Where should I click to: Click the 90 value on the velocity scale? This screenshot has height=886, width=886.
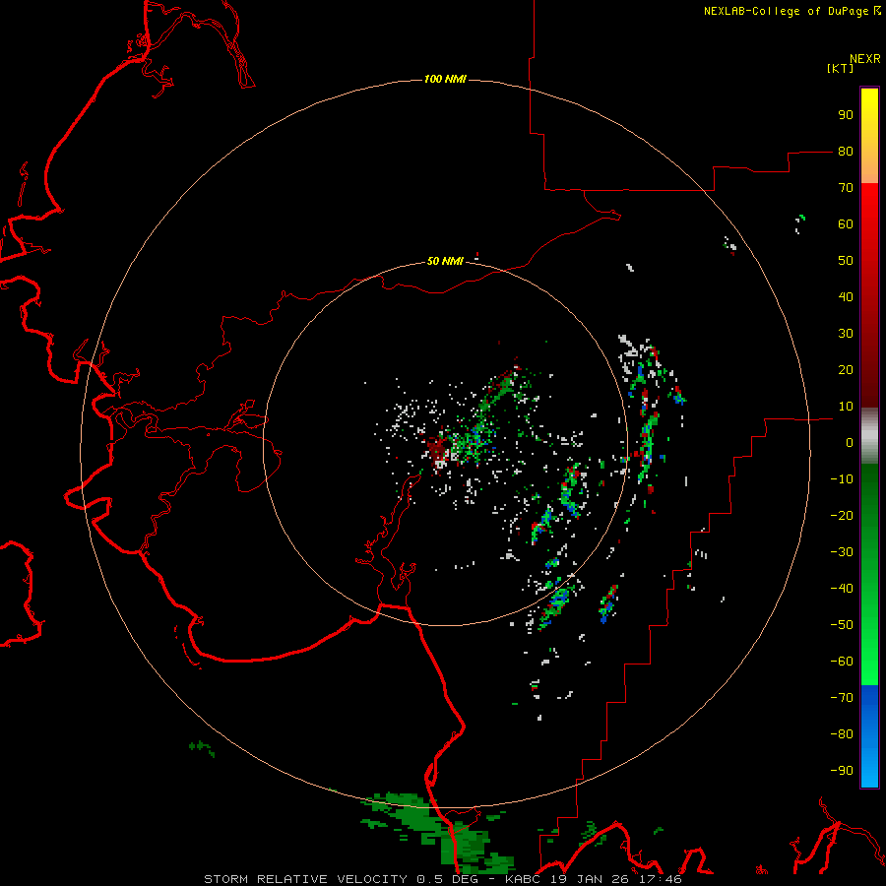pos(846,115)
